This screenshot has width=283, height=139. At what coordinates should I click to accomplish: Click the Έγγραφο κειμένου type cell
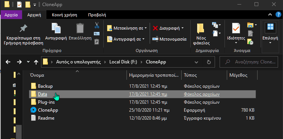[x=202, y=118]
